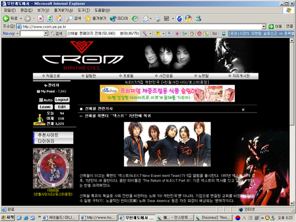Open the 즐겨찾기(A) menu
The image size is (296, 222).
[x=63, y=10]
